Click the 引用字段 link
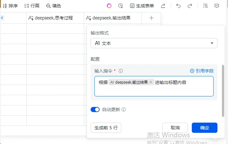Image resolution: width=228 pixels, height=144 pixels. pos(202,71)
